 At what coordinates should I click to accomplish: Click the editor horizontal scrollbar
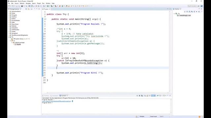[x=108, y=92]
